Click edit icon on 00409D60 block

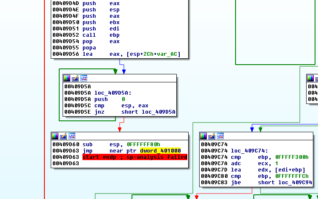click(x=63, y=136)
